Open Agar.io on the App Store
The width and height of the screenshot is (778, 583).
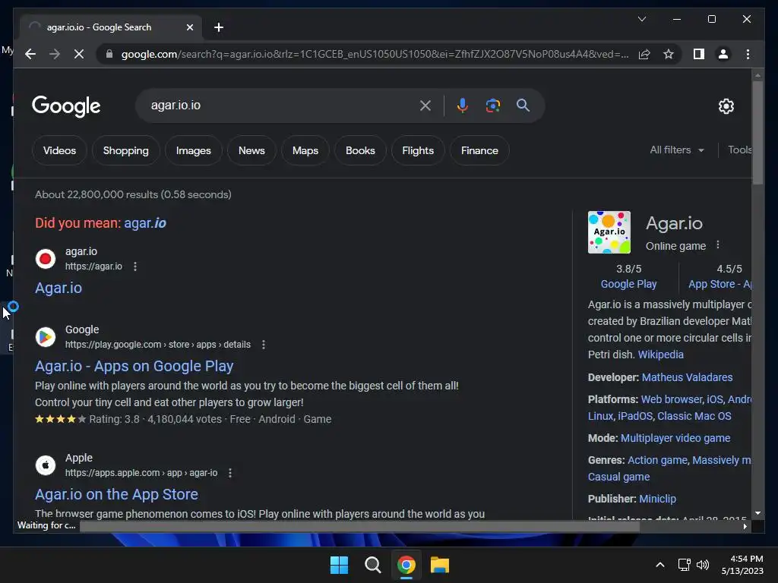[116, 495]
